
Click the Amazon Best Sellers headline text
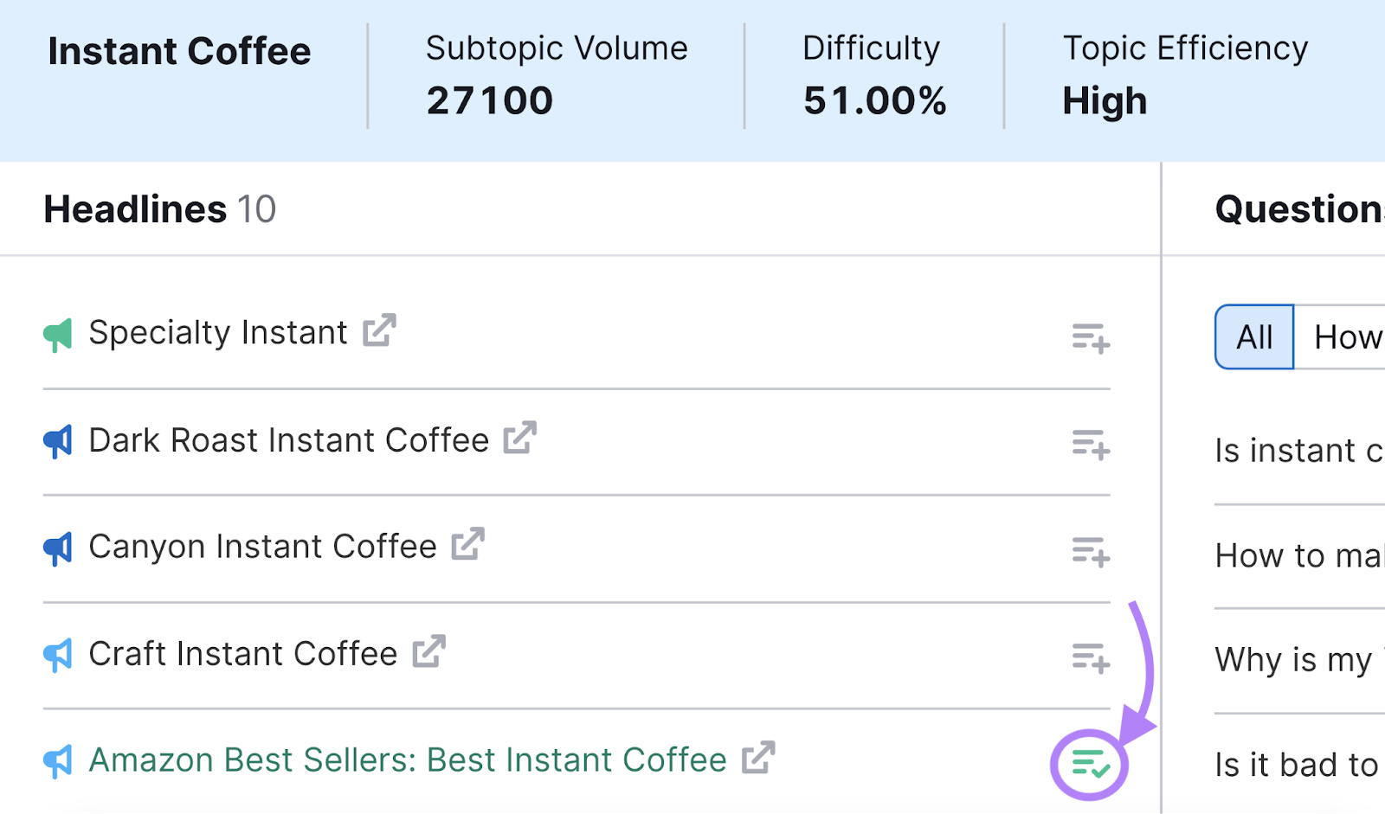coord(408,760)
